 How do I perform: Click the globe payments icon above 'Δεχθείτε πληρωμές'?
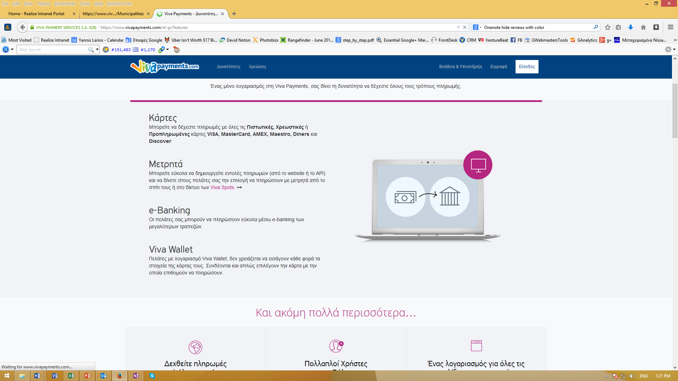tap(195, 347)
